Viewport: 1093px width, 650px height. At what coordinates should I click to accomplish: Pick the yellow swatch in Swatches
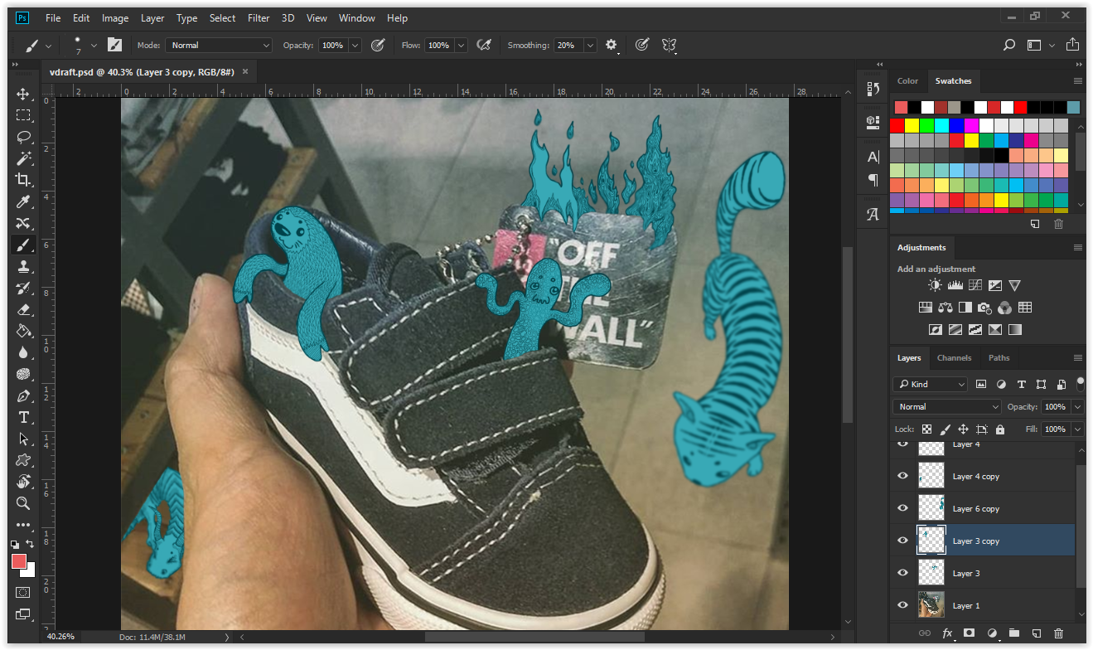[912, 126]
